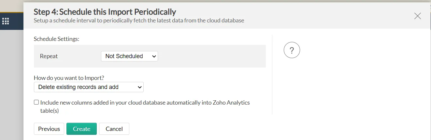The width and height of the screenshot is (431, 140).
Task: Click the 'Repeat' field label
Action: pyautogui.click(x=49, y=56)
